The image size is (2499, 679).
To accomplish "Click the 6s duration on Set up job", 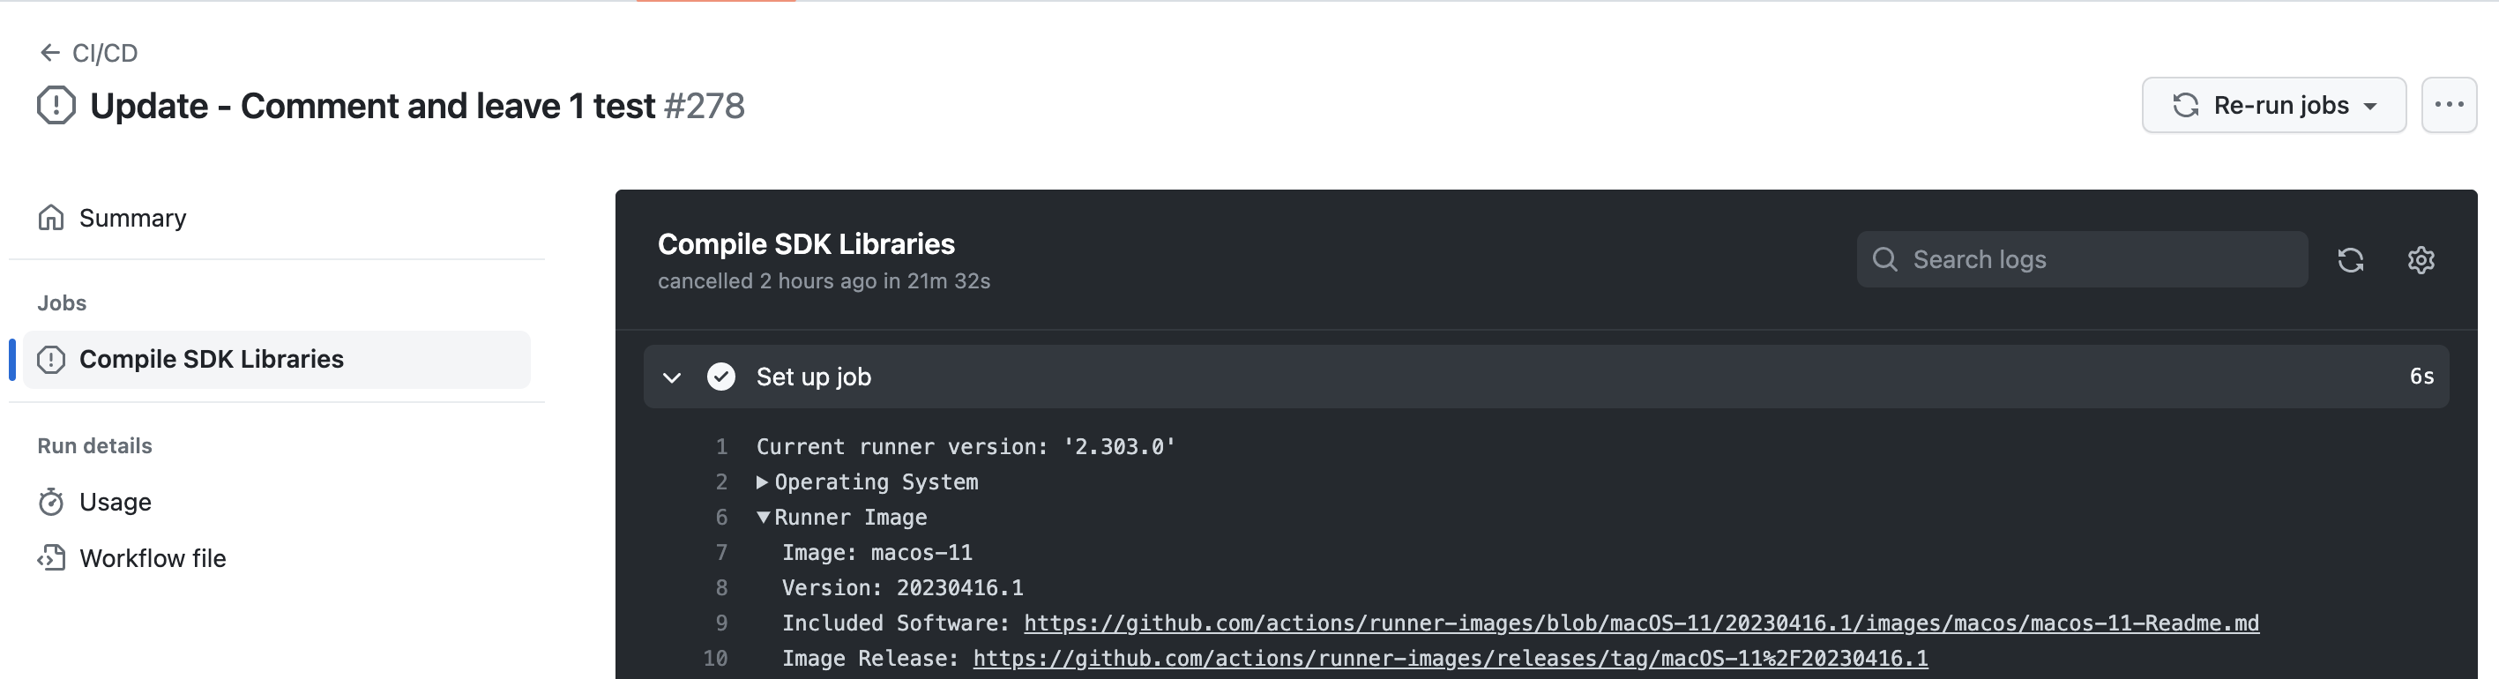I will click(x=2421, y=377).
